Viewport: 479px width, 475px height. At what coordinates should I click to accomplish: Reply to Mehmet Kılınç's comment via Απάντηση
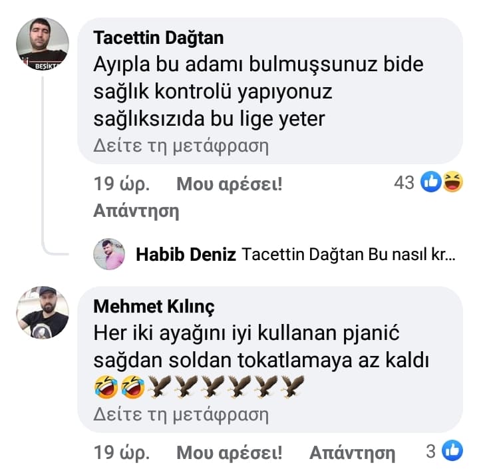[x=352, y=453]
